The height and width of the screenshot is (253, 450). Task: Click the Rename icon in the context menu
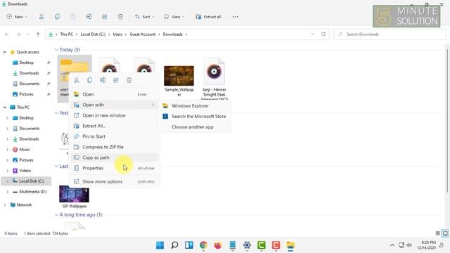103,80
